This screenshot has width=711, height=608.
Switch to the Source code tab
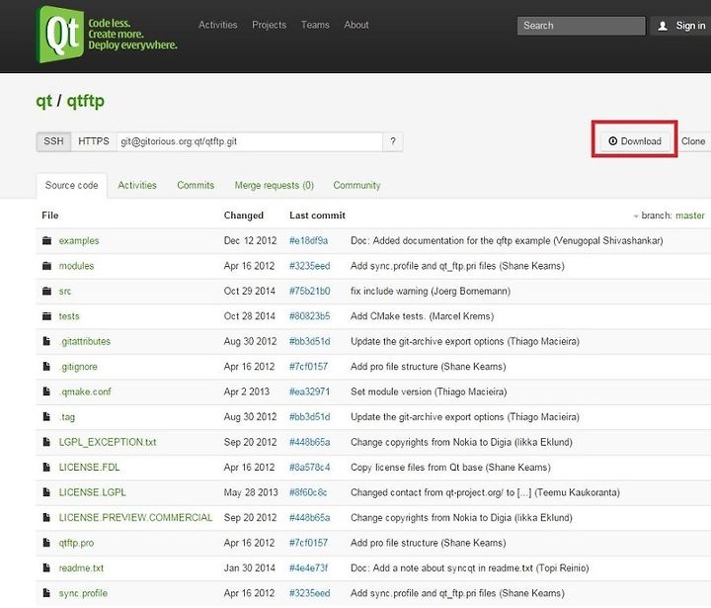72,185
